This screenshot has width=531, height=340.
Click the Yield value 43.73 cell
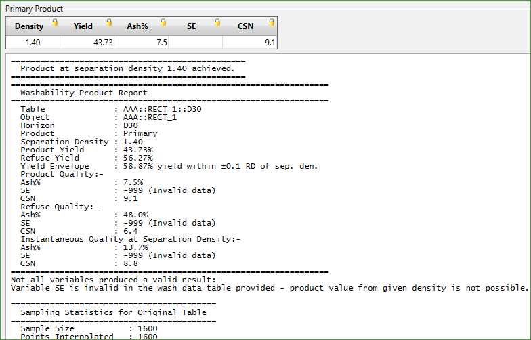87,42
